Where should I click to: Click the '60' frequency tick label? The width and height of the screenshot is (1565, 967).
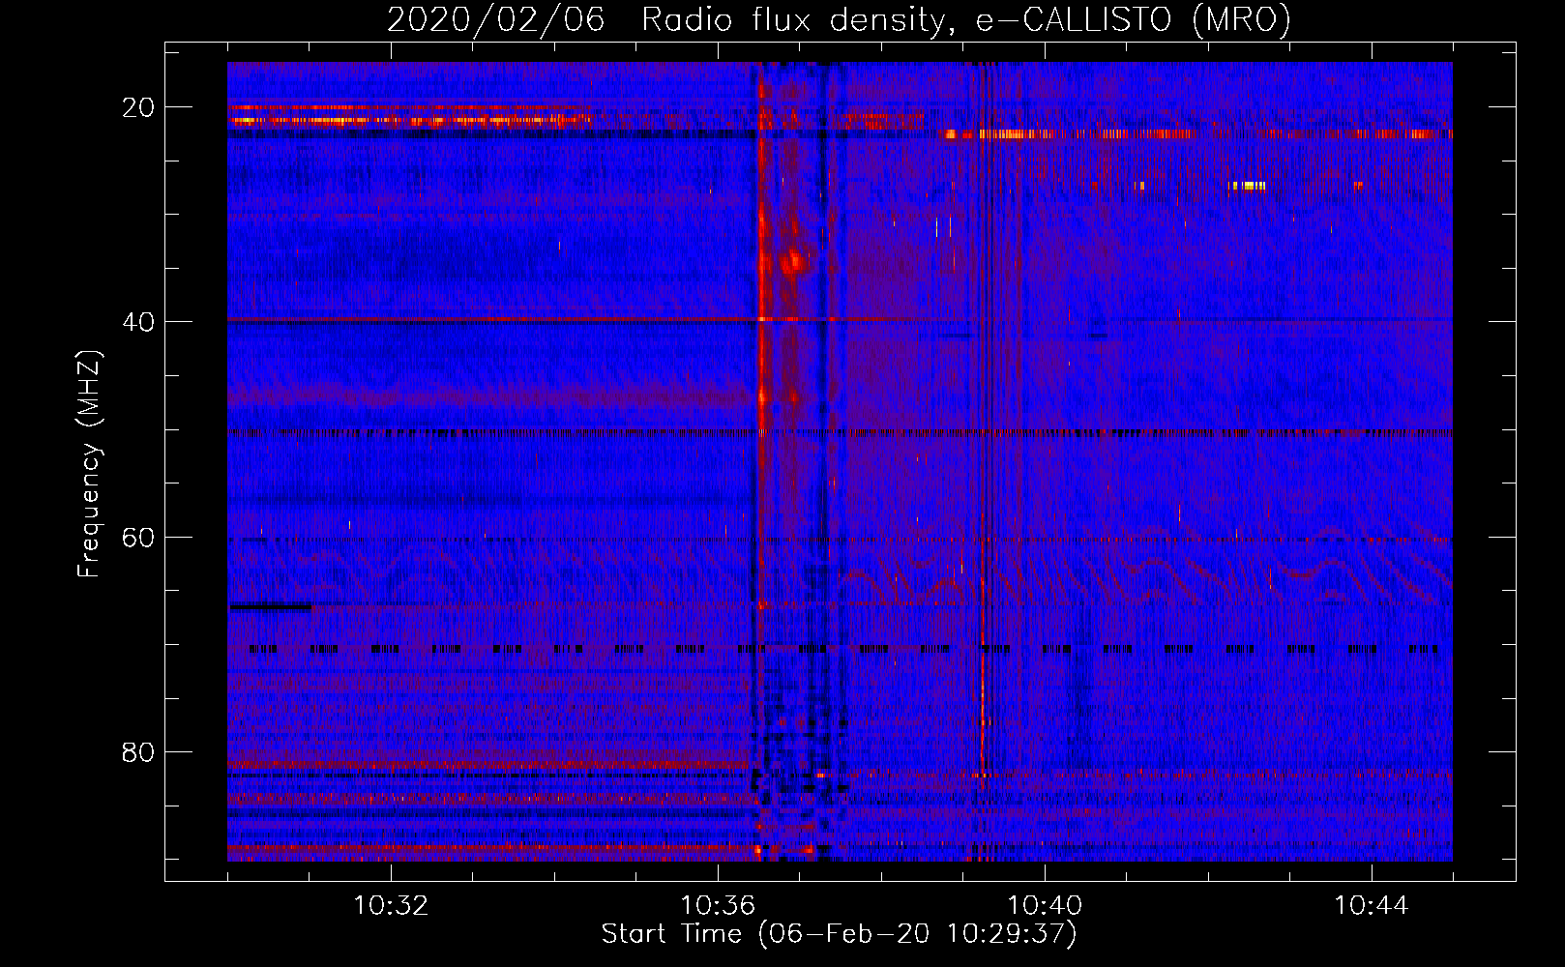(x=138, y=537)
